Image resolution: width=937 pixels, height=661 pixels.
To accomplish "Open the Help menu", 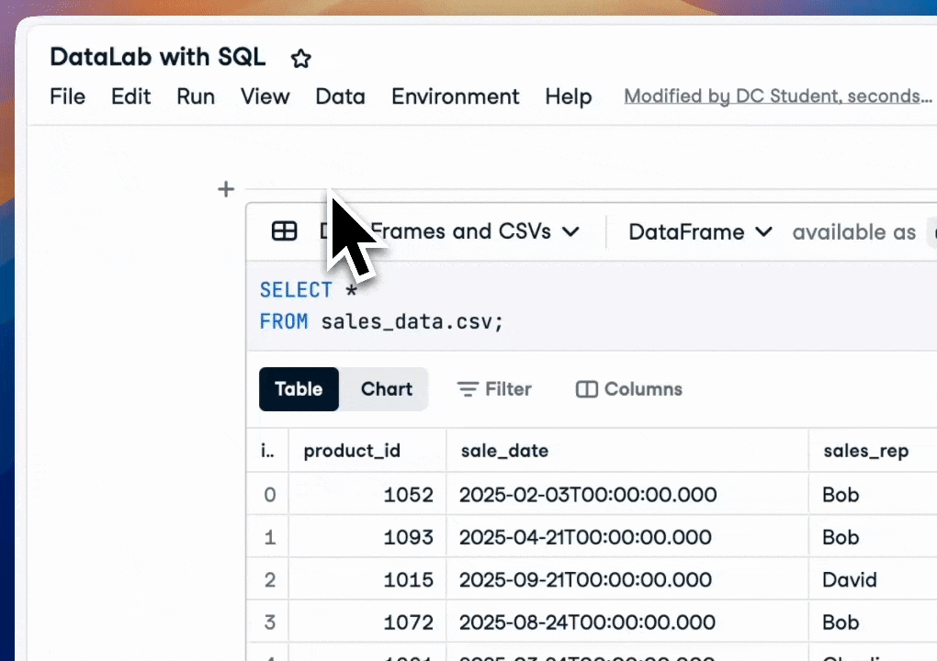I will (x=569, y=96).
